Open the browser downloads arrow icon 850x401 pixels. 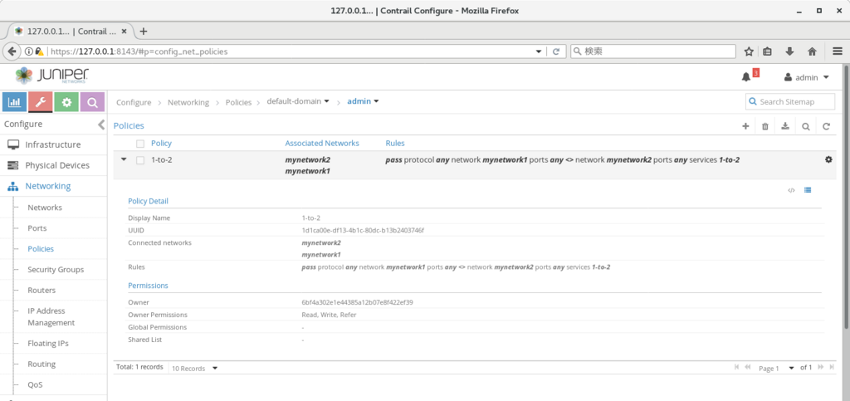(789, 51)
